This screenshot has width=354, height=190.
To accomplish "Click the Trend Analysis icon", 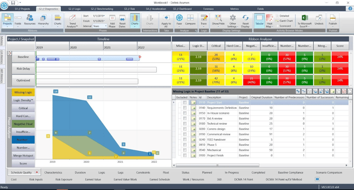I will (72, 18).
